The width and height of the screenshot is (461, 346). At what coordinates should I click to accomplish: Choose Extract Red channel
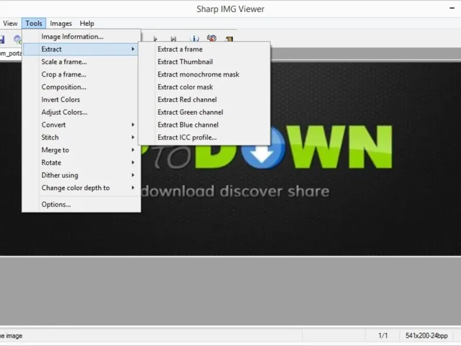tap(205, 100)
